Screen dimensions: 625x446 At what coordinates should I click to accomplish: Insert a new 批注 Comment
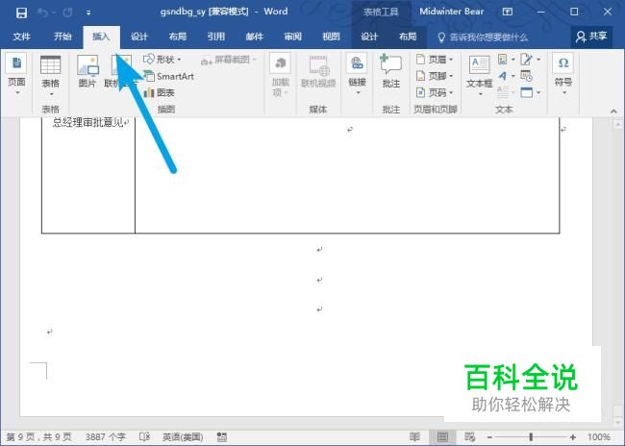(390, 72)
